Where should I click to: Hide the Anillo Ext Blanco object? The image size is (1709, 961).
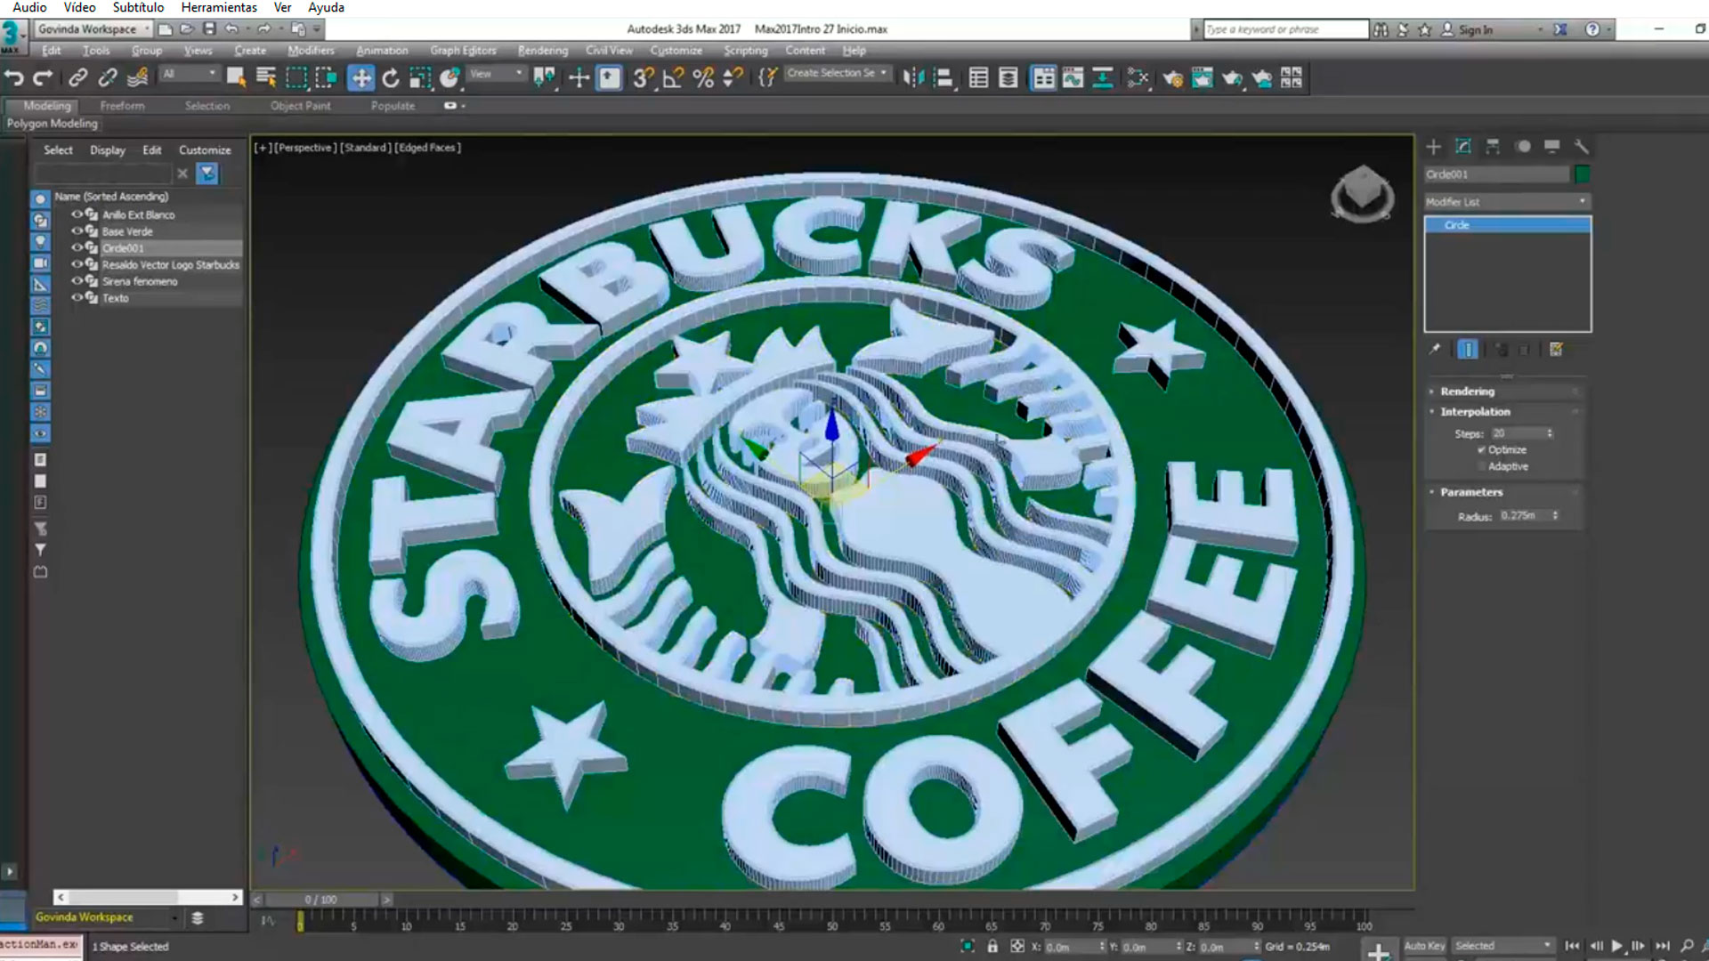(77, 214)
